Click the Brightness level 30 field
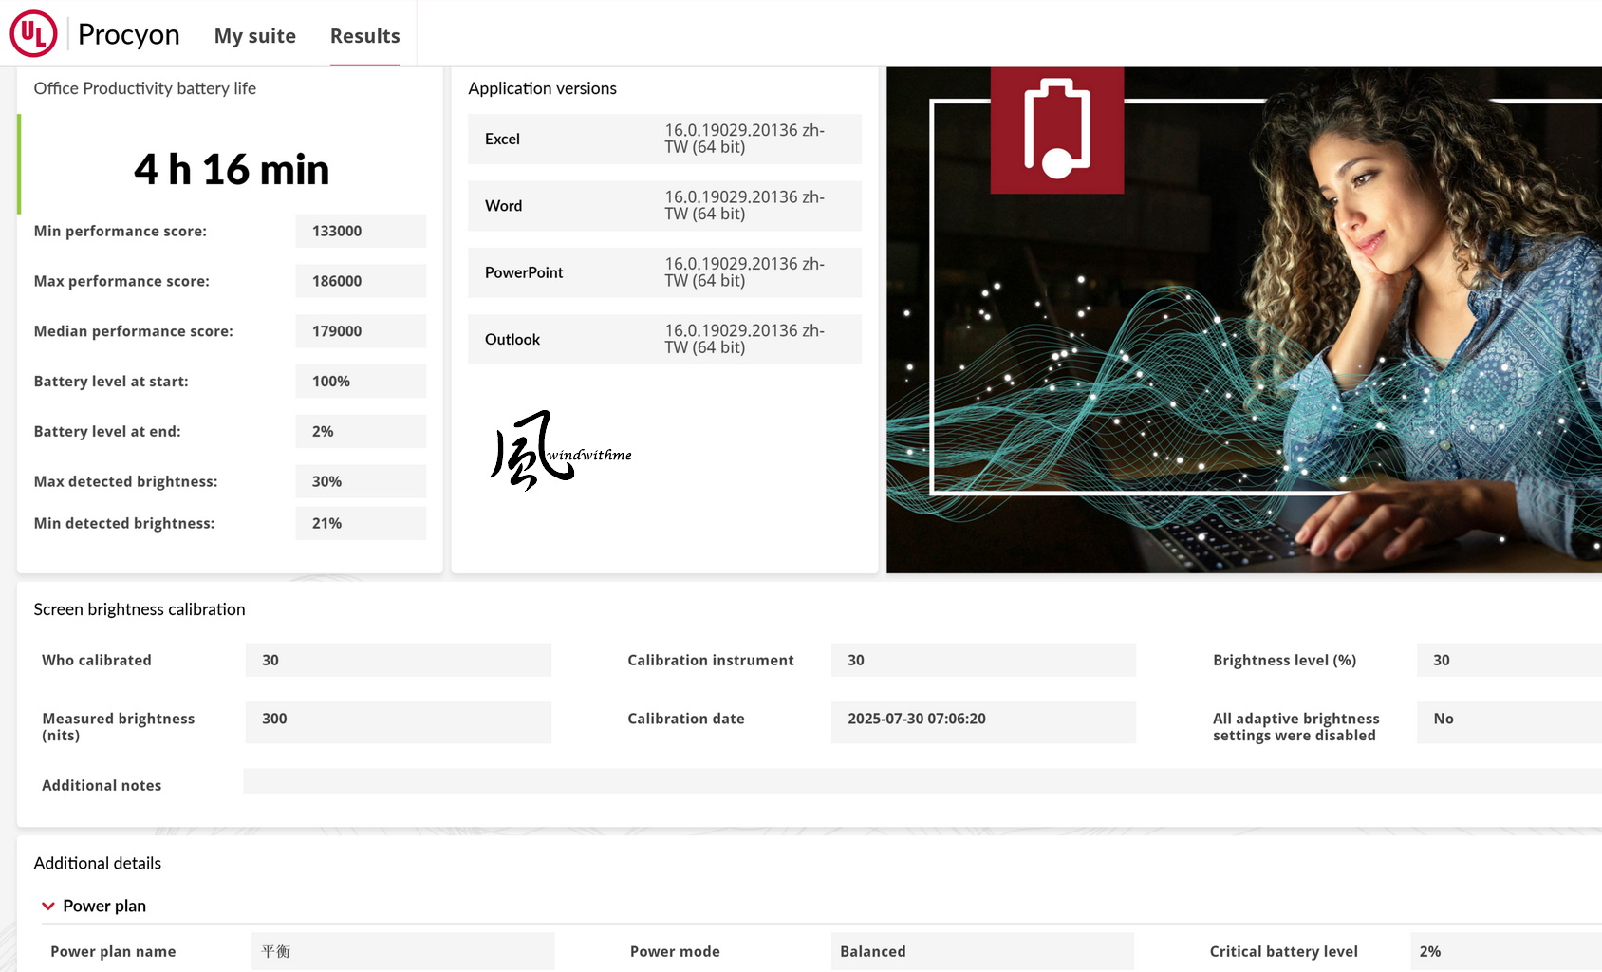1602x972 pixels. click(x=1509, y=661)
